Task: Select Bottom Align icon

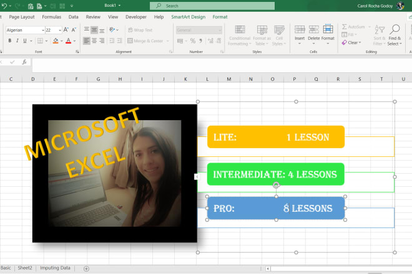Action: [102, 30]
